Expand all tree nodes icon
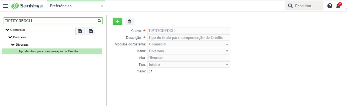The height and width of the screenshot is (106, 347). click(x=80, y=31)
